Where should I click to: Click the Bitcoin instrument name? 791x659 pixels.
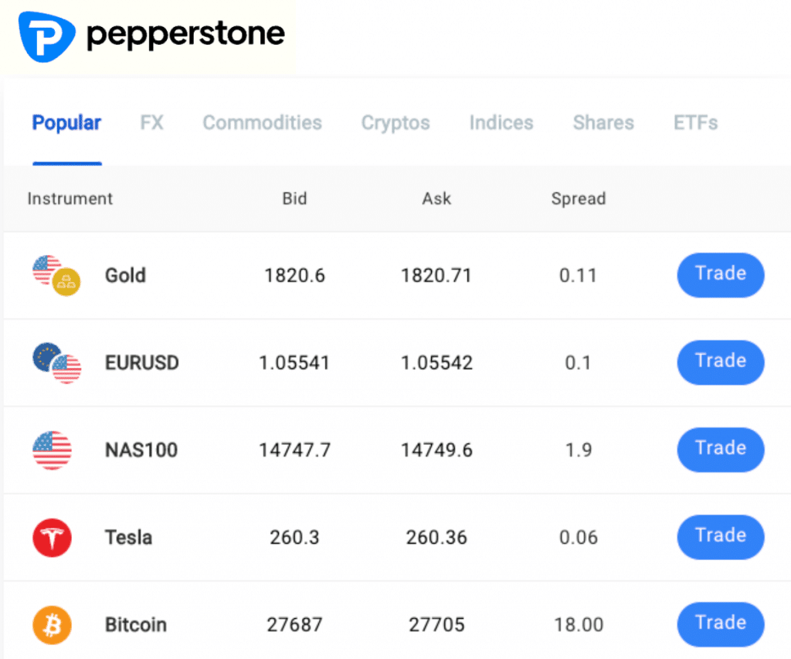(136, 624)
